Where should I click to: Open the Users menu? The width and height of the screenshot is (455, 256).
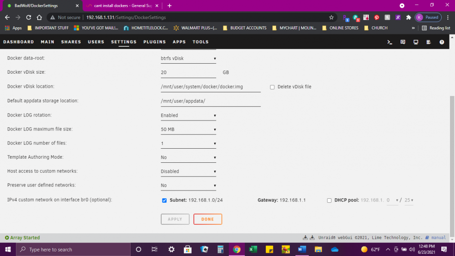(96, 42)
